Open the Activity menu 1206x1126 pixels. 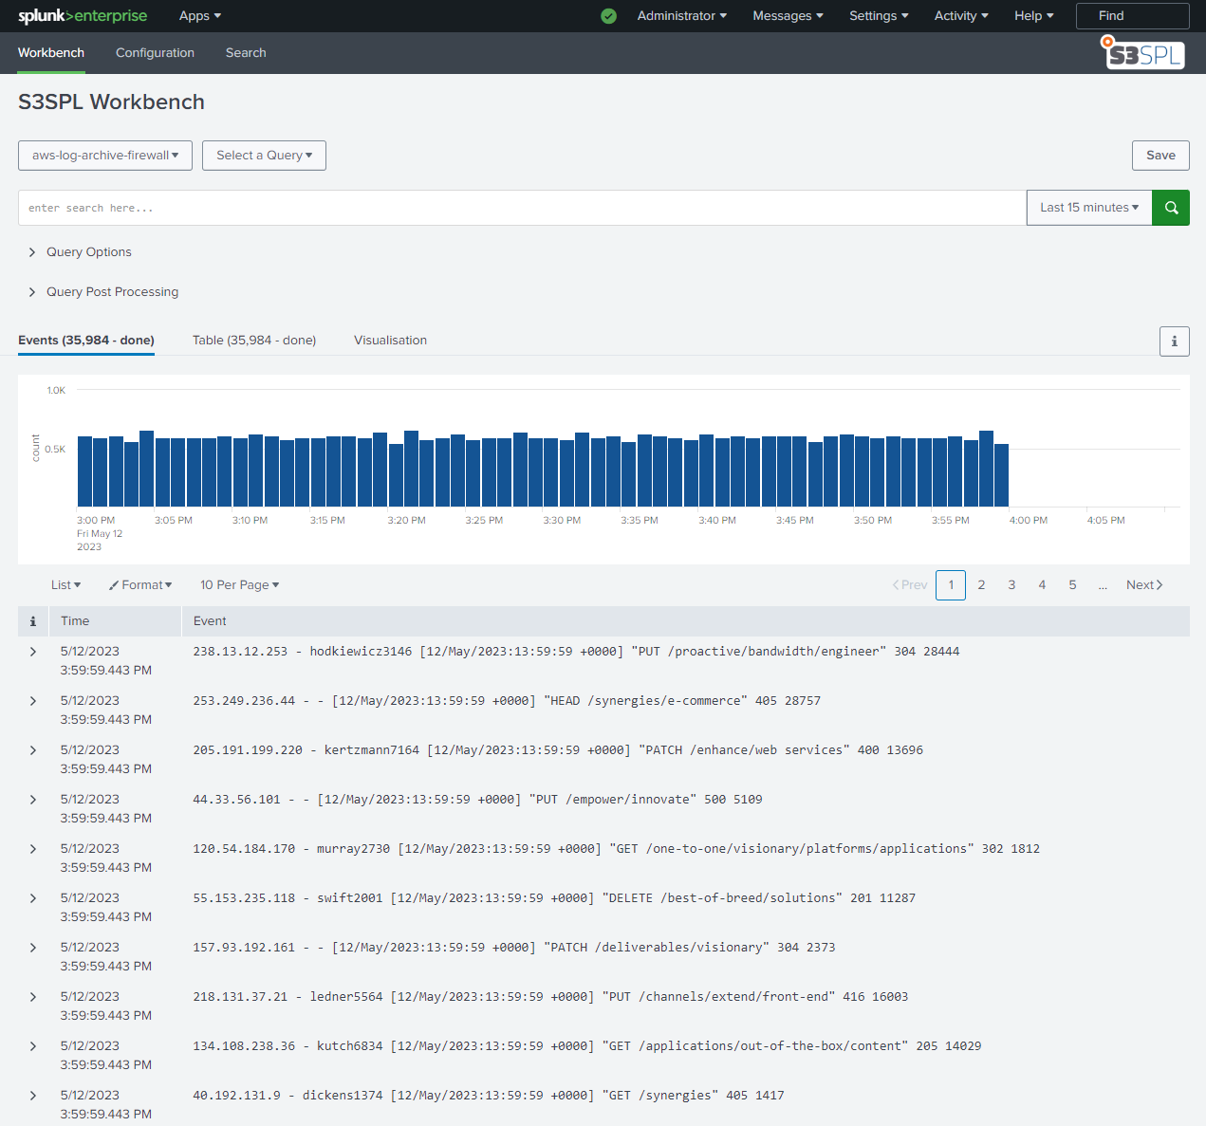[960, 15]
